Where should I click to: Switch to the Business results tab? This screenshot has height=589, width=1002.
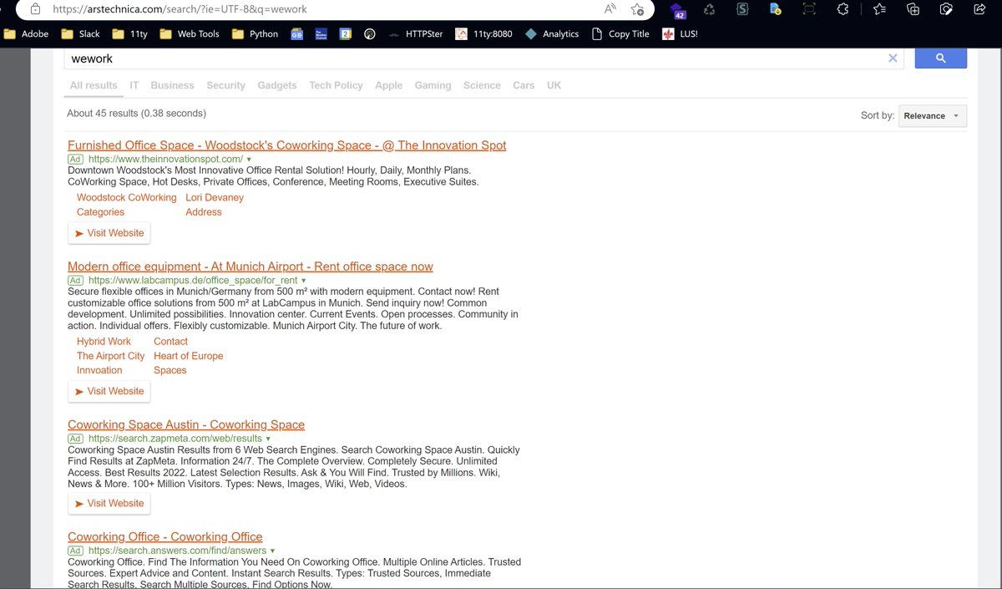point(172,85)
